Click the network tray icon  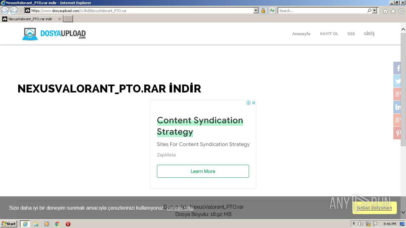[368, 224]
